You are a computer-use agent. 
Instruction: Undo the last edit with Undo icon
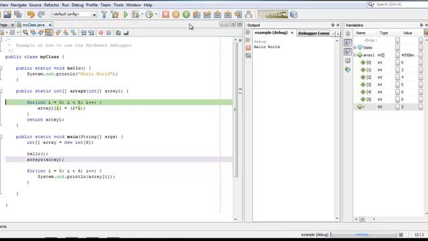click(x=31, y=14)
